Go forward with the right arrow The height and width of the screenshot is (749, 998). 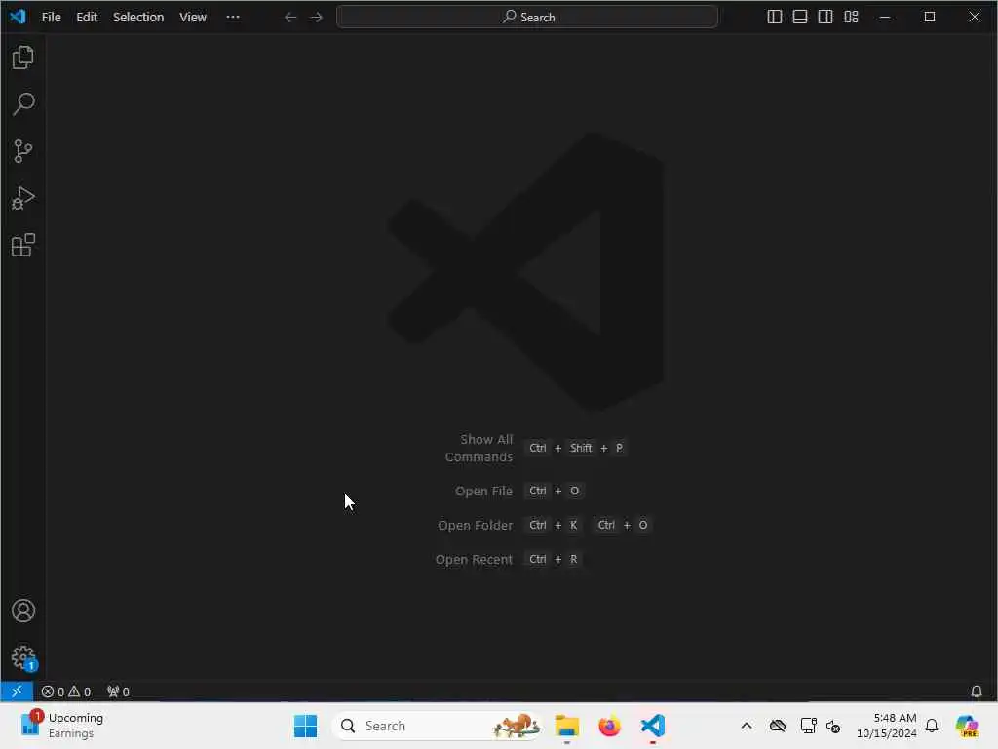point(317,18)
